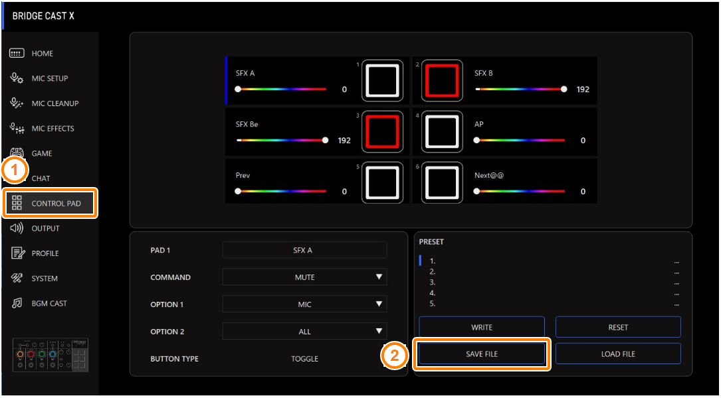This screenshot has width=721, height=398.
Task: Open the OPTION 1 dropdown showing MIC
Action: [x=304, y=304]
